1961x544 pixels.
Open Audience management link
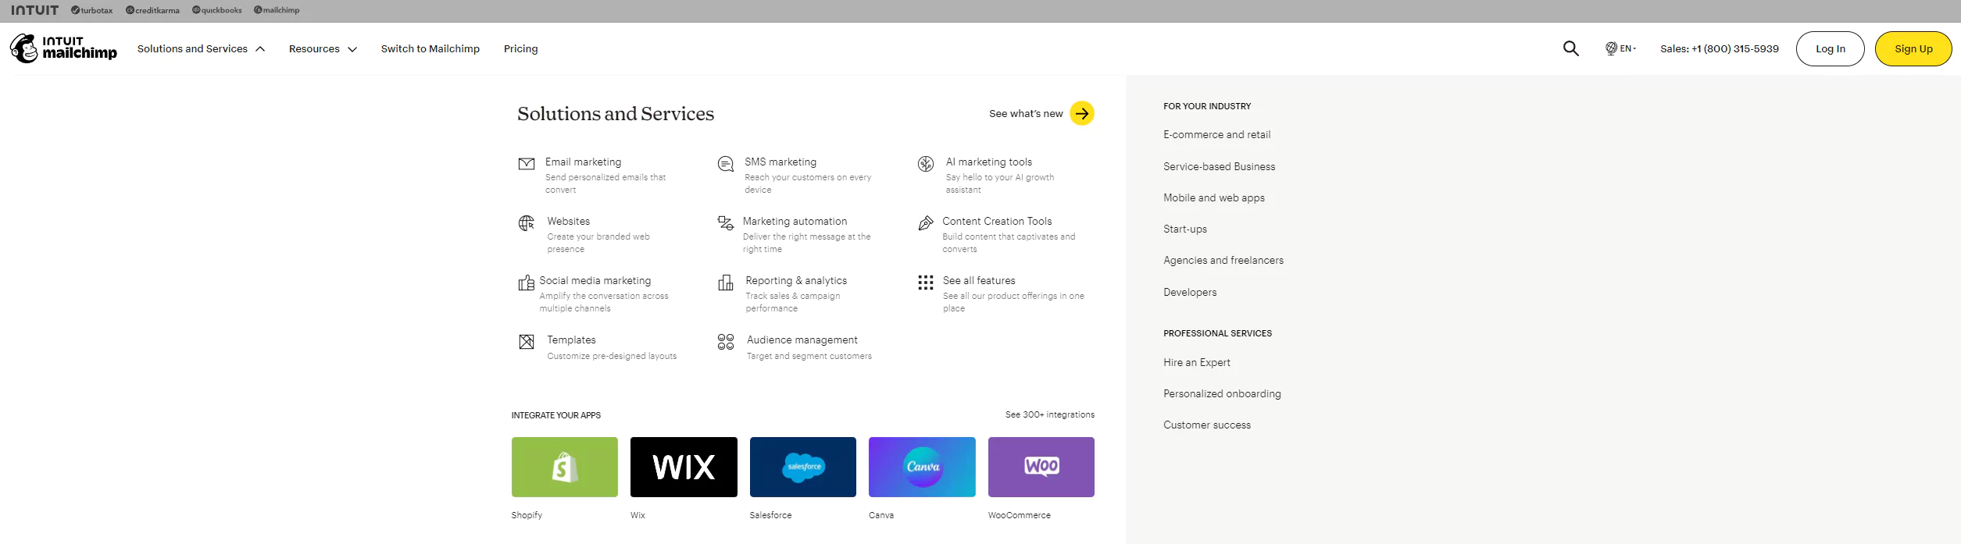click(802, 340)
